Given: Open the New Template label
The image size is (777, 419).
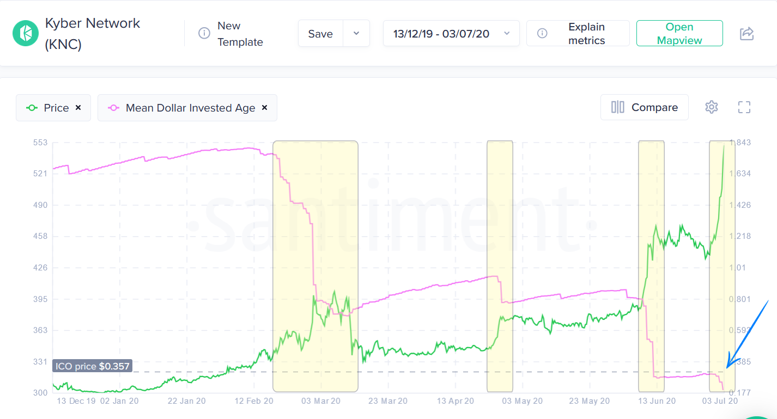Looking at the screenshot, I should (x=240, y=34).
